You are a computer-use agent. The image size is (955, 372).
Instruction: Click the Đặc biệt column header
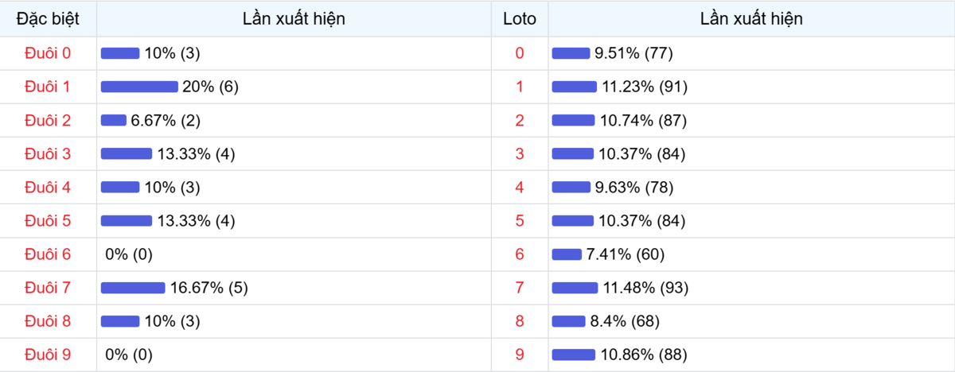pos(48,19)
